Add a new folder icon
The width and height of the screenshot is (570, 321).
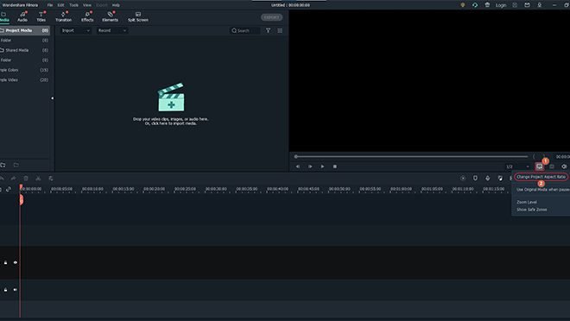tap(3, 165)
